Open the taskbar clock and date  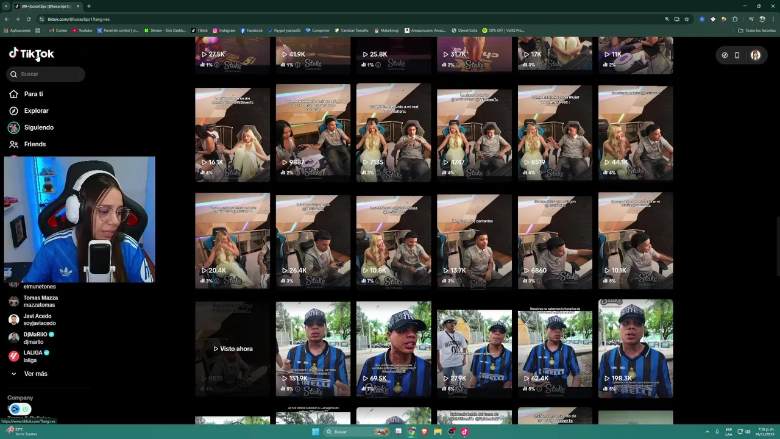[x=764, y=432]
